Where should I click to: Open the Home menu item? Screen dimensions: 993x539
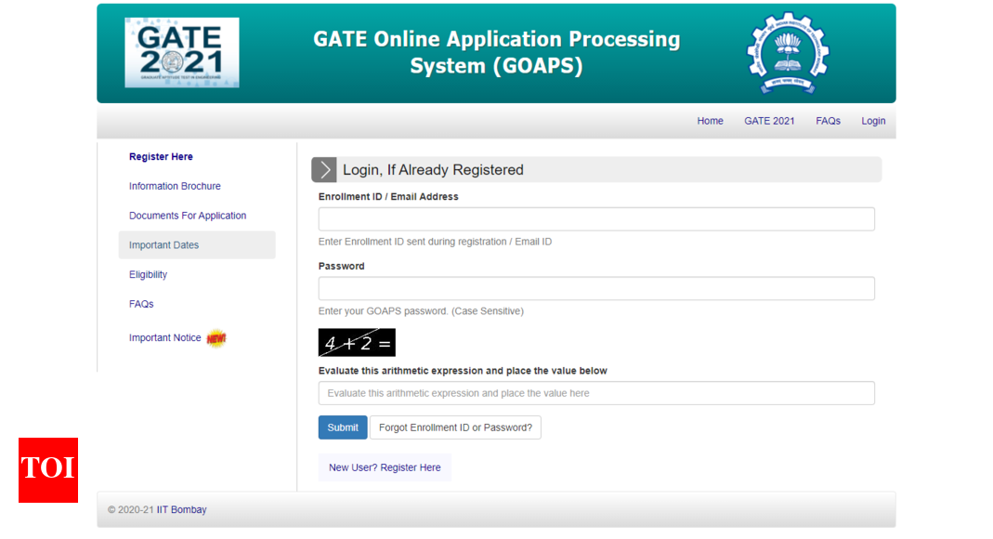(x=710, y=121)
